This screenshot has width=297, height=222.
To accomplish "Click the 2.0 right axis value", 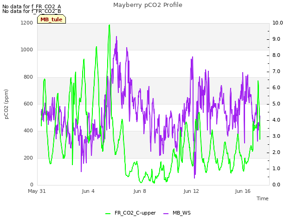I will (277, 153).
